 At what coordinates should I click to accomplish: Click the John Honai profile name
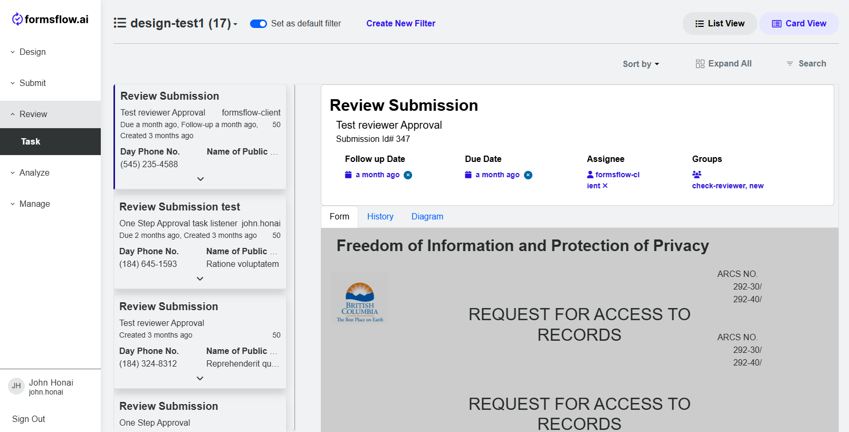coord(51,382)
